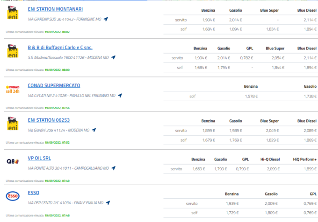Click B & B self Blue Super 1,844 €

point(278,68)
